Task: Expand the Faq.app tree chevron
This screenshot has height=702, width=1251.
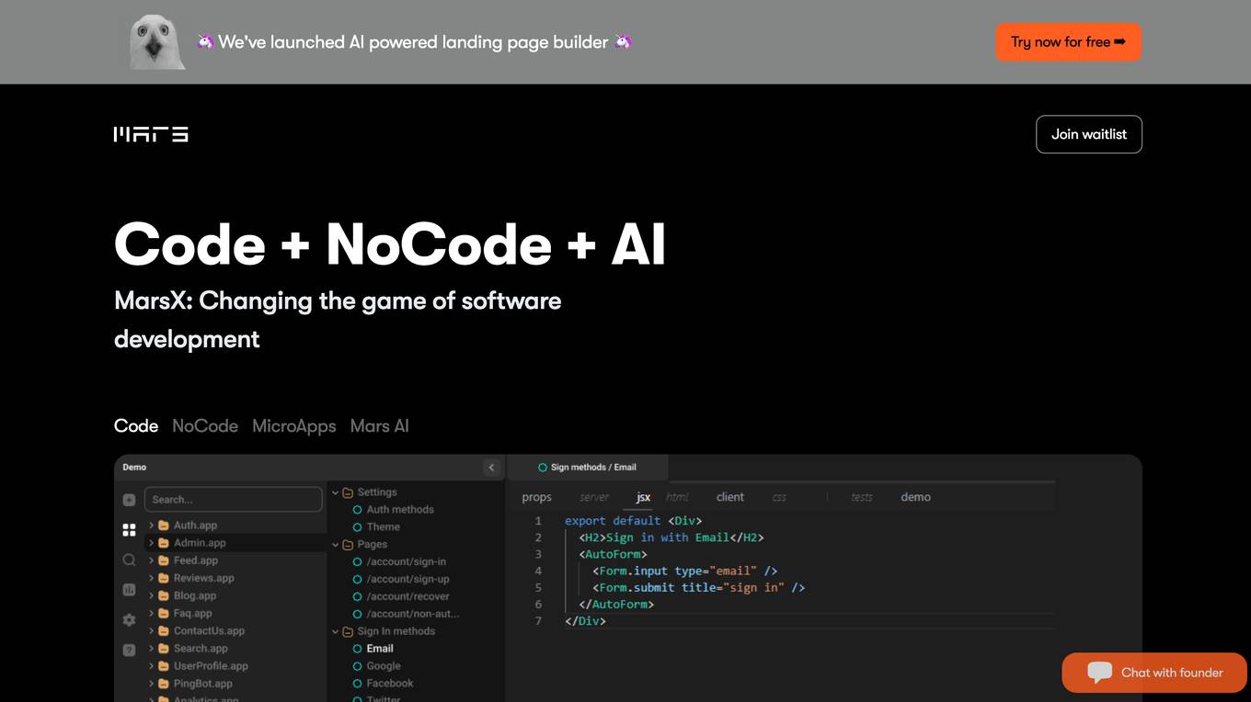Action: pos(152,613)
